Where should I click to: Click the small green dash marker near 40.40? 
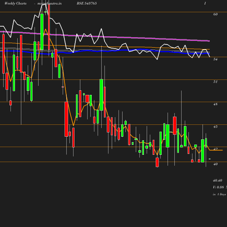click(x=210, y=159)
